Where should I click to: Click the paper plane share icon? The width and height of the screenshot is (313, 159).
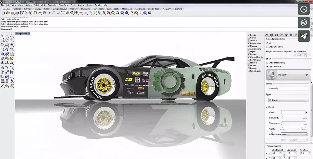304,36
